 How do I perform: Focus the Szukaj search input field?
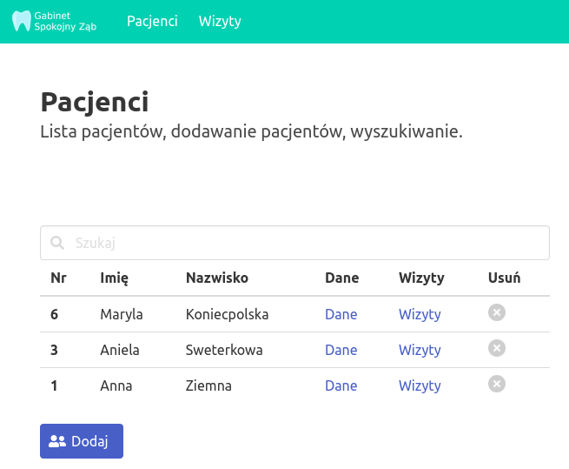[304, 244]
